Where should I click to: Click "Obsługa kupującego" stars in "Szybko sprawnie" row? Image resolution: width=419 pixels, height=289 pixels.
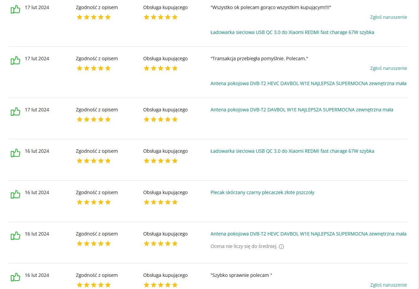(x=161, y=285)
